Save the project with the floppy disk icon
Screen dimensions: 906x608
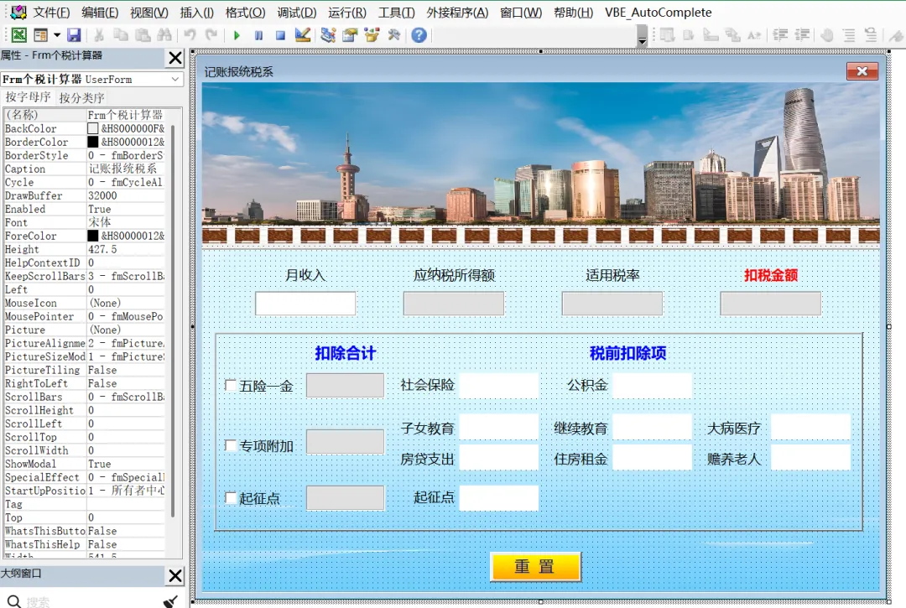click(74, 35)
